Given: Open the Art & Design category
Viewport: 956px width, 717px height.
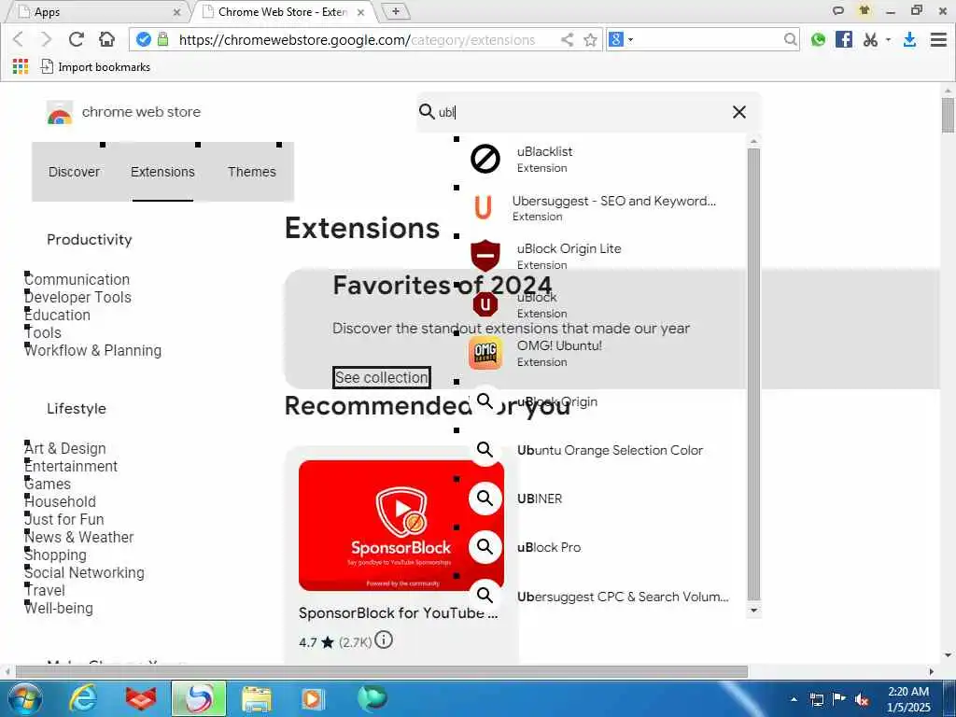Looking at the screenshot, I should point(65,448).
